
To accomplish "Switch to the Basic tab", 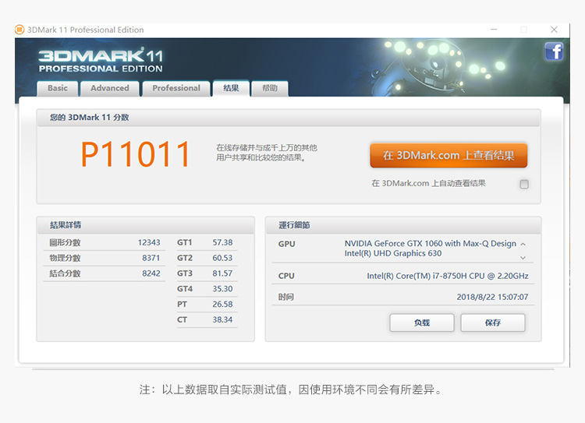I will tap(58, 88).
